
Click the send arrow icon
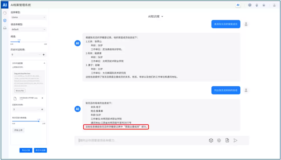click(235, 140)
